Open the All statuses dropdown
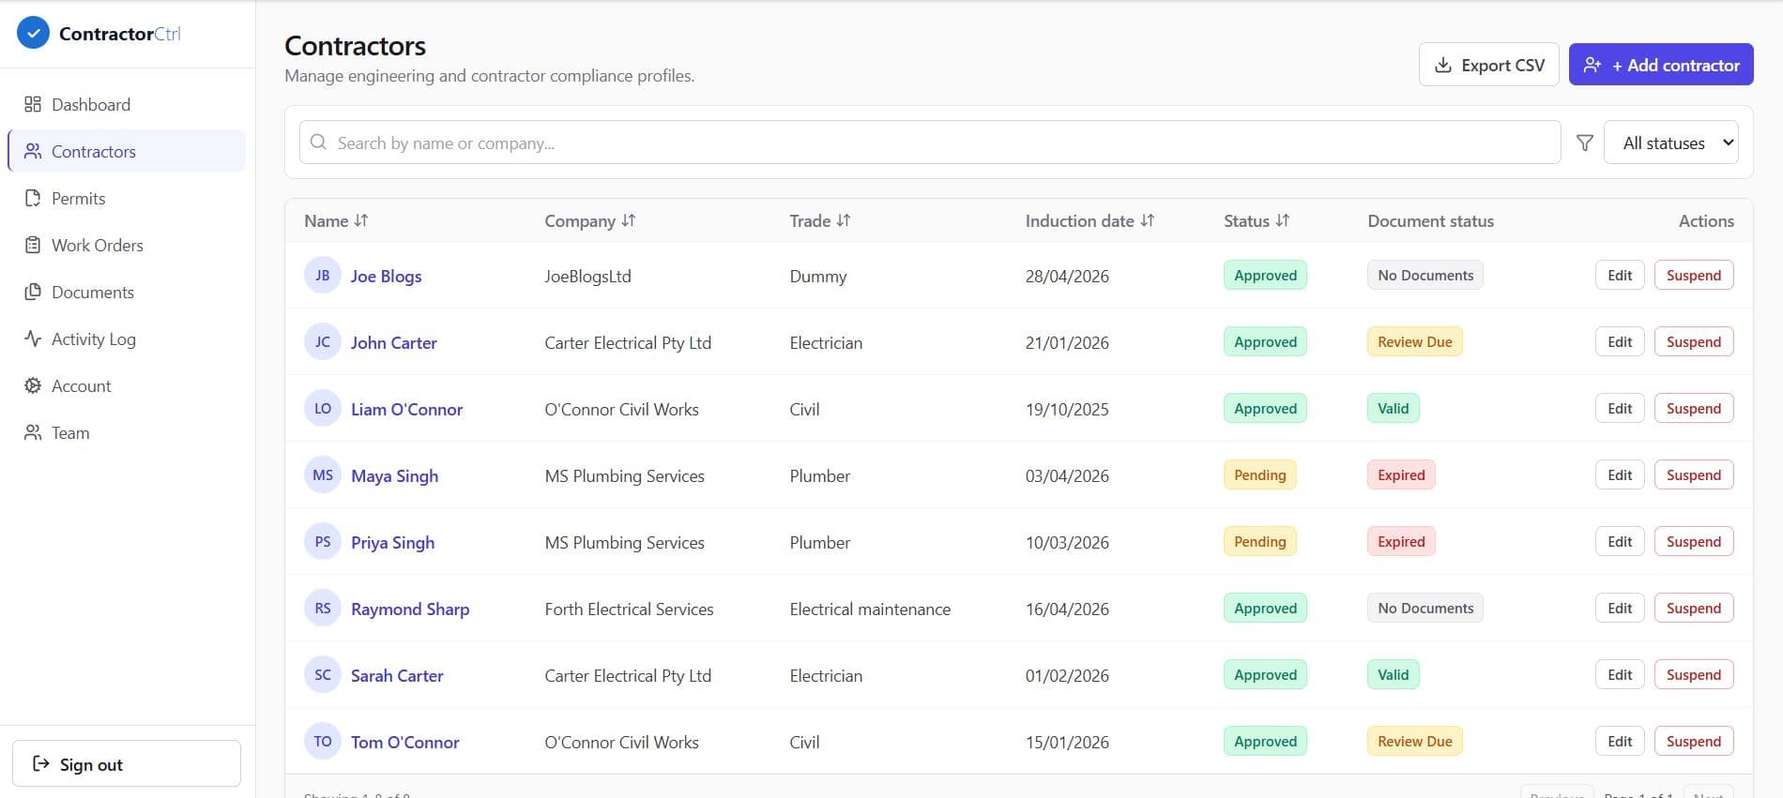 click(x=1671, y=143)
